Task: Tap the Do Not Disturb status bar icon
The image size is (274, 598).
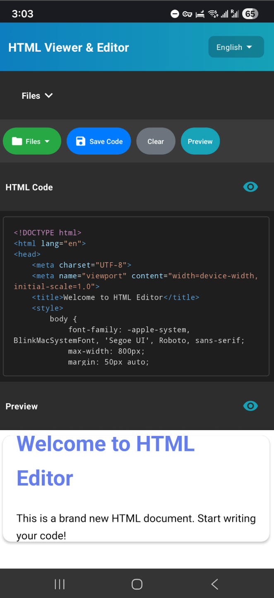Action: [175, 14]
